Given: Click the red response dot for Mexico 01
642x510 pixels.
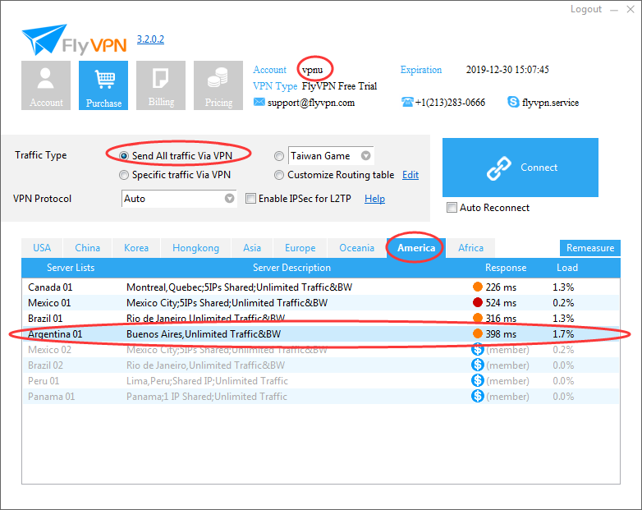Looking at the screenshot, I should [x=478, y=302].
